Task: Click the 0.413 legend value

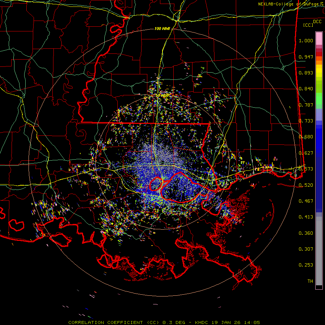Action: point(306,217)
